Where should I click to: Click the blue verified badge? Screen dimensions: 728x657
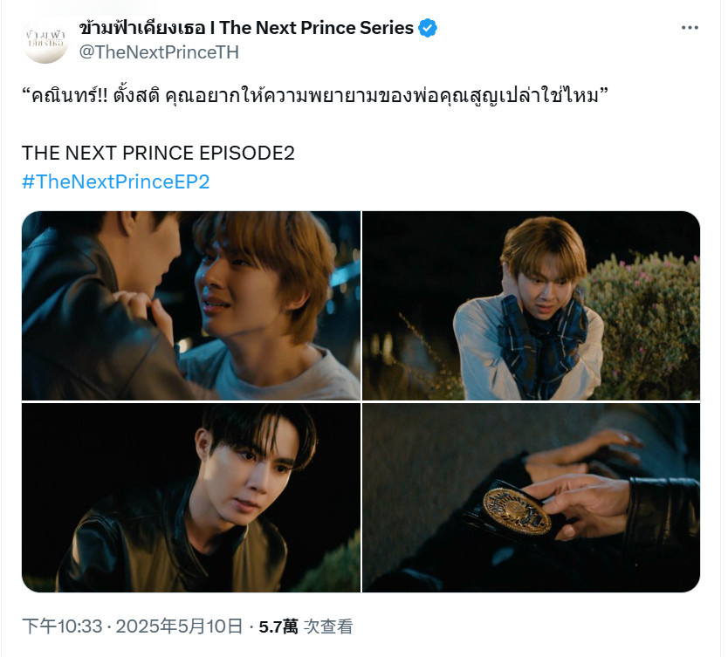pyautogui.click(x=428, y=28)
